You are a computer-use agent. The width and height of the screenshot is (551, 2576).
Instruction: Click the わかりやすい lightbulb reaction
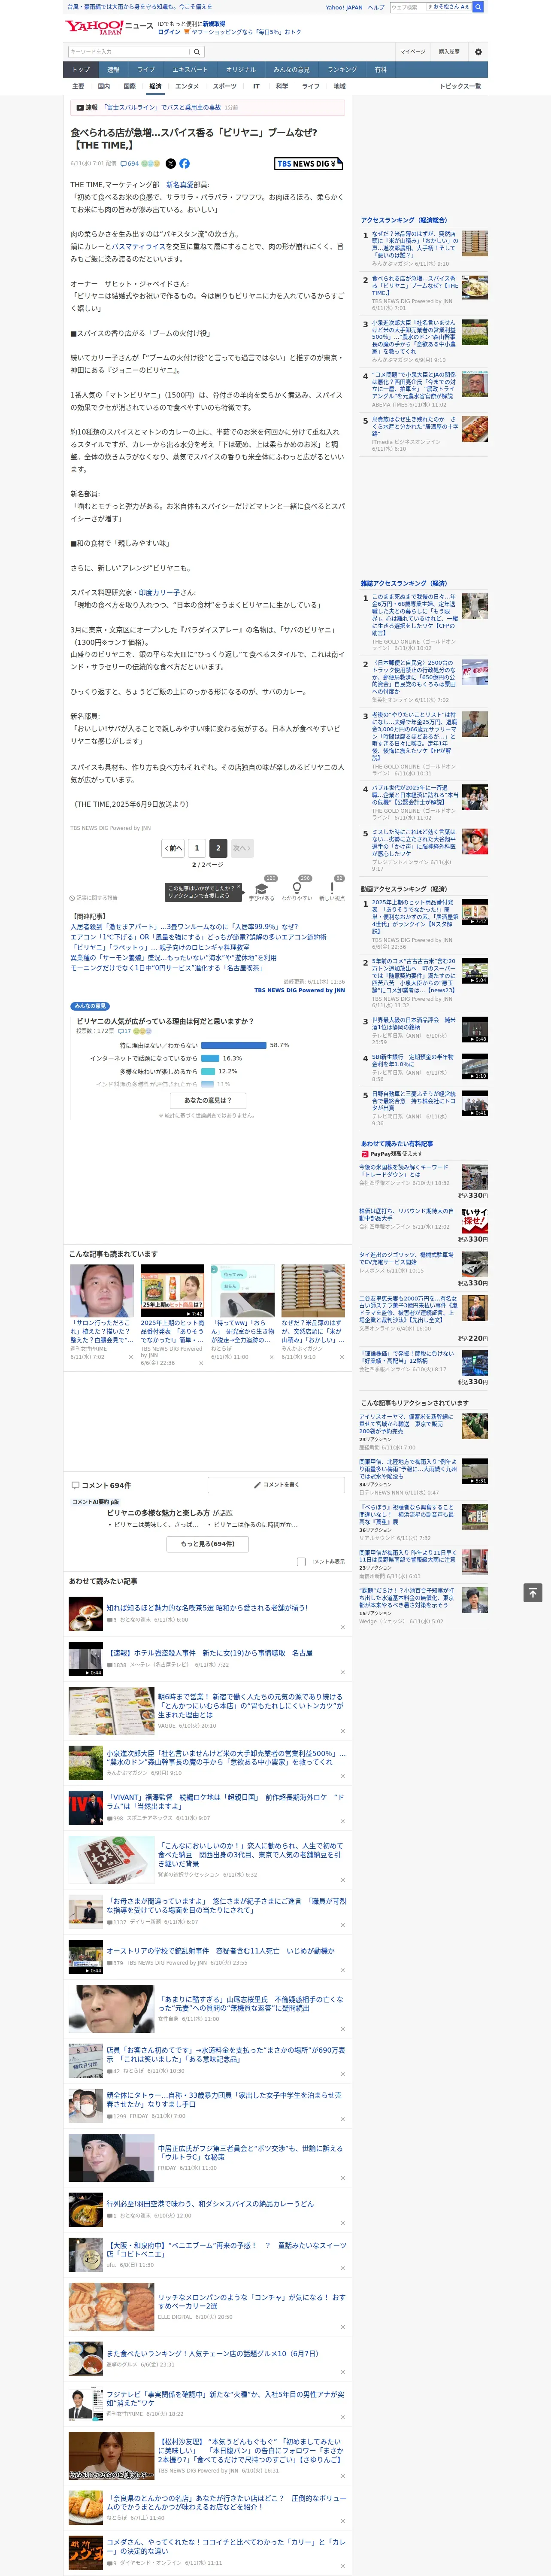tap(297, 888)
